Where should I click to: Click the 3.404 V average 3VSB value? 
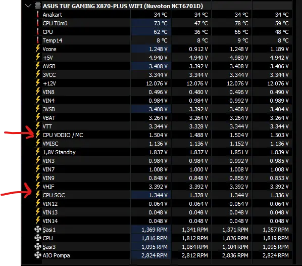click(279, 109)
